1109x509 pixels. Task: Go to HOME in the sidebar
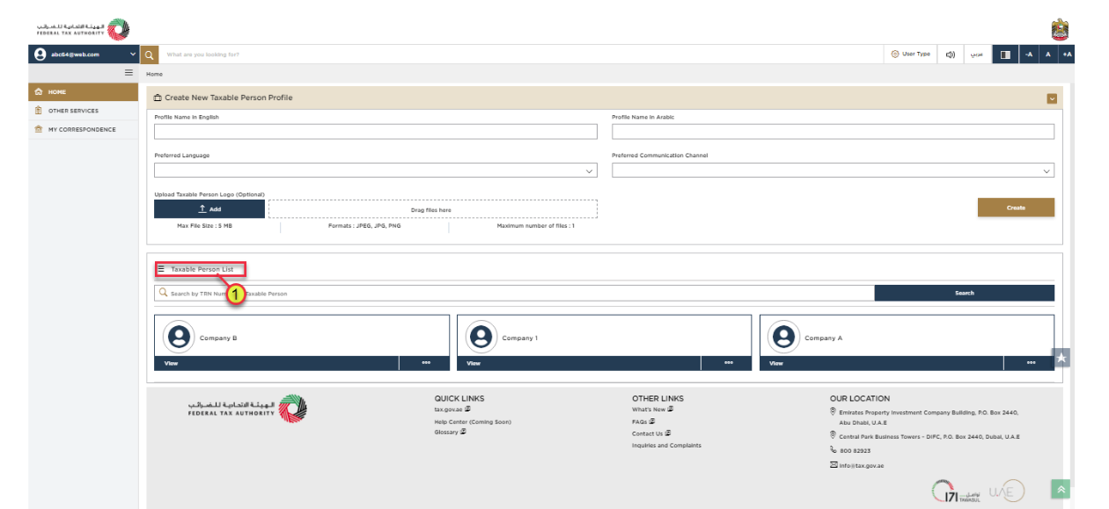coord(84,91)
